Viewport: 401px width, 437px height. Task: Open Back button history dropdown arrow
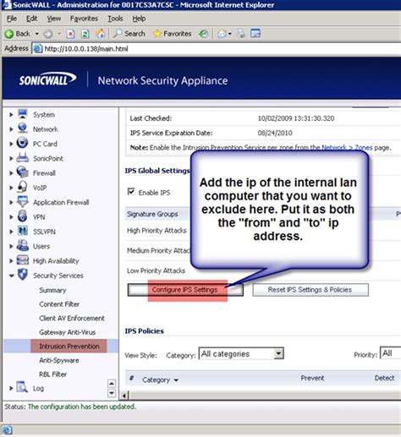(x=37, y=34)
